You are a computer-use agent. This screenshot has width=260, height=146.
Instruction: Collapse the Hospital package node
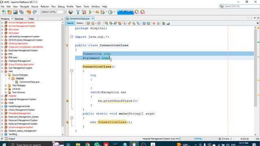point(9,78)
